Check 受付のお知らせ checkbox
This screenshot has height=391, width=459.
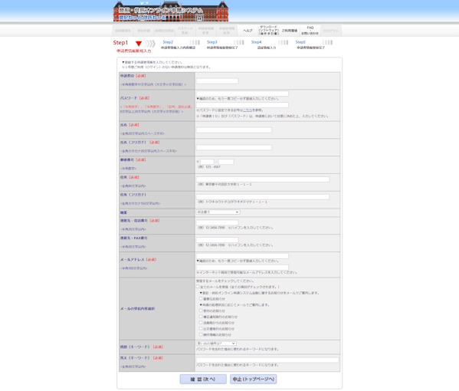point(201,310)
